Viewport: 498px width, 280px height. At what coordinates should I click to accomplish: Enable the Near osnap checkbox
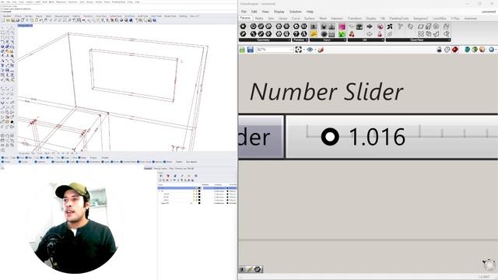click(x=10, y=158)
